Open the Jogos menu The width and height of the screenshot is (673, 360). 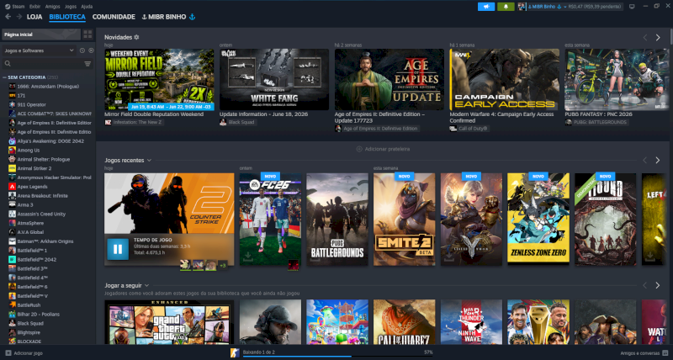coord(71,7)
